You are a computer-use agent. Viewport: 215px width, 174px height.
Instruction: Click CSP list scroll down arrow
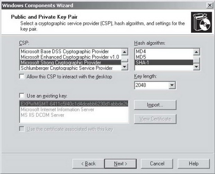[x=124, y=67]
